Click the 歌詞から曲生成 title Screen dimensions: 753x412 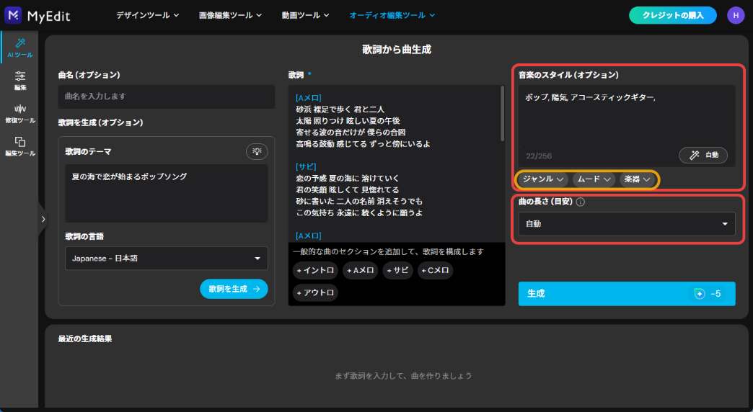pyautogui.click(x=397, y=50)
